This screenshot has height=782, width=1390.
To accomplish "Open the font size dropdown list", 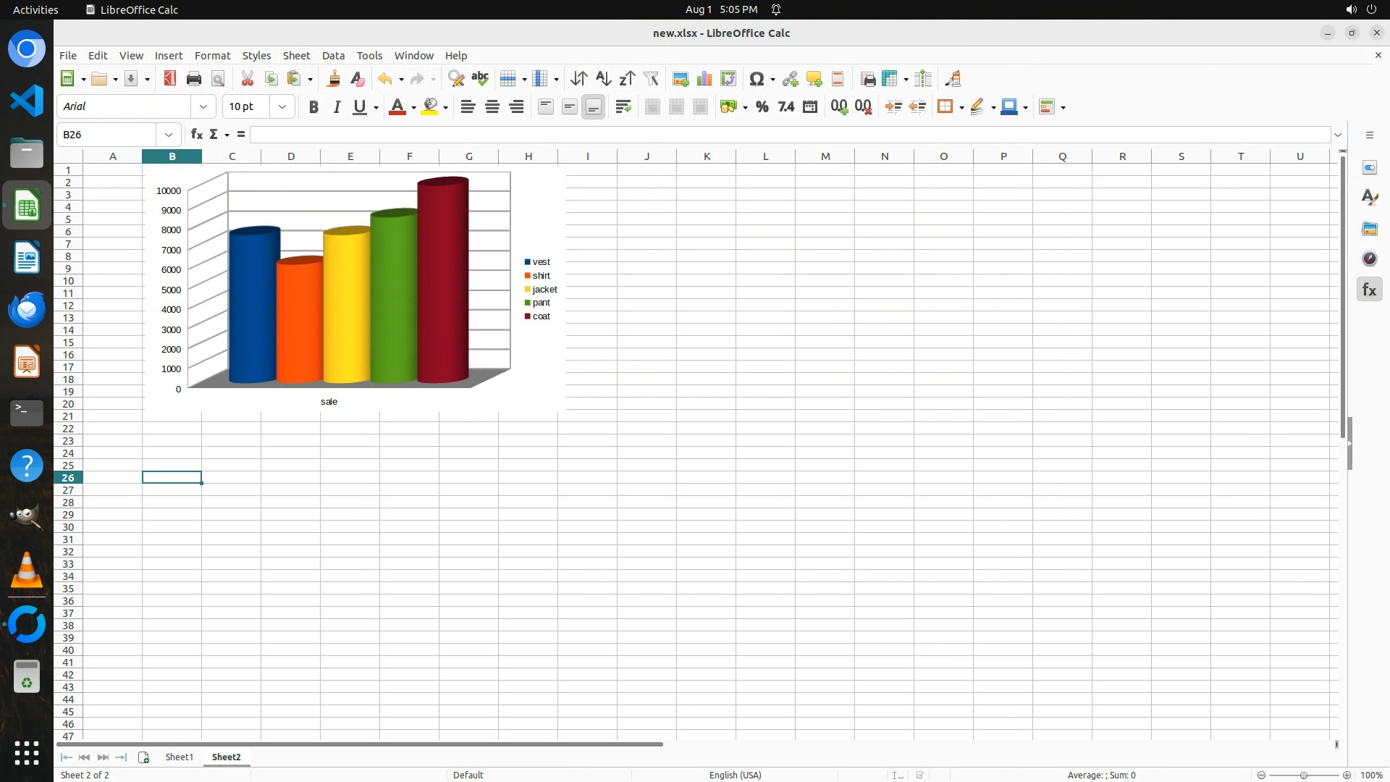I will pyautogui.click(x=282, y=107).
